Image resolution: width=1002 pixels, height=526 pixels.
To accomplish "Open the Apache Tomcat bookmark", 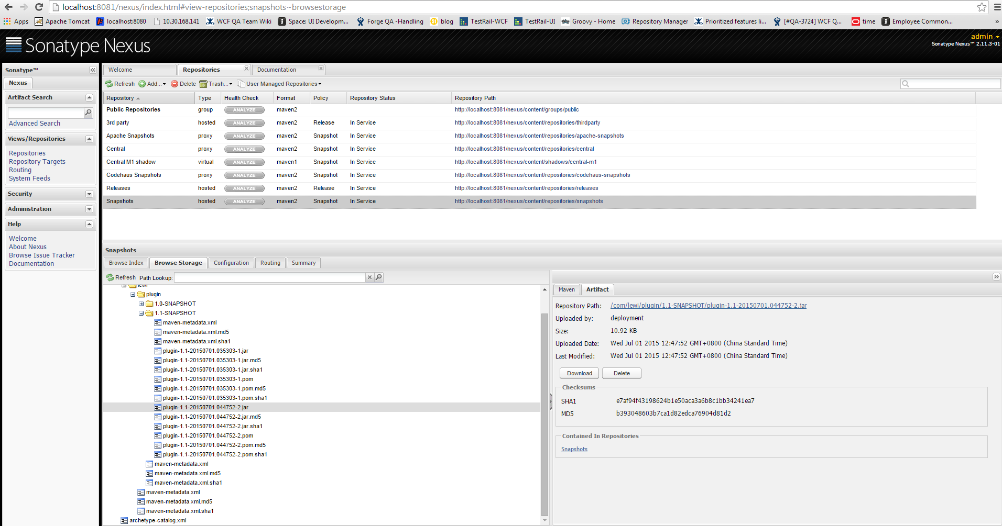I will coord(62,21).
